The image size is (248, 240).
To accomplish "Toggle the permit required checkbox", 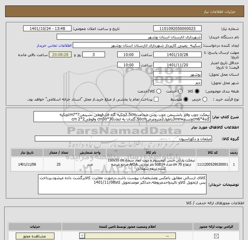I will click(216, 236).
